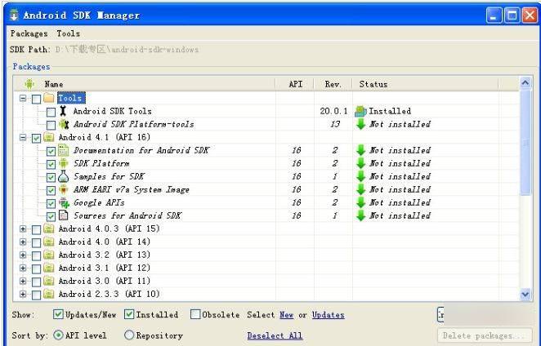Screen dimensions: 541x346
Task: Click the Android 3.1 (API 12) folder icon
Action: [49, 268]
